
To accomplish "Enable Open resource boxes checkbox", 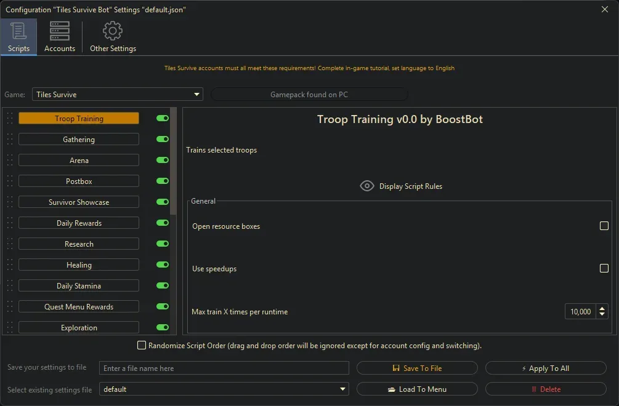I will pos(604,226).
